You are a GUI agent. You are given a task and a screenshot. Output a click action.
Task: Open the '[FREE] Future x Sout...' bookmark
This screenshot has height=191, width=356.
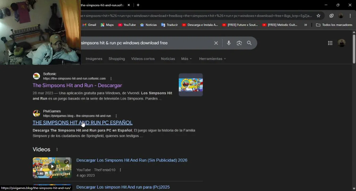click(240, 25)
